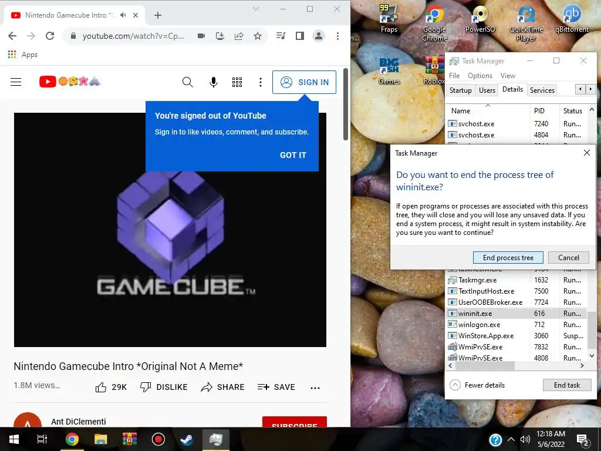Open the YouTube apps grid
The height and width of the screenshot is (451, 601).
pos(237,82)
